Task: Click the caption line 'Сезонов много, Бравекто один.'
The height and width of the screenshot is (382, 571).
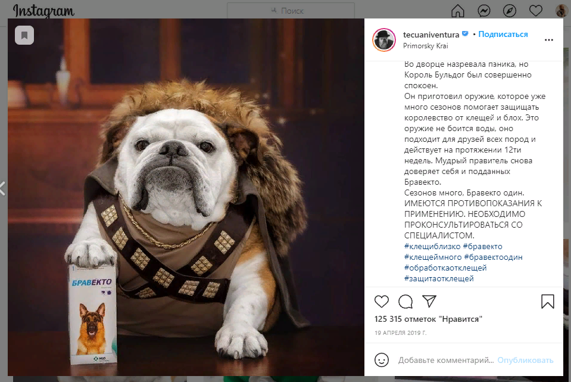Action: coord(464,193)
